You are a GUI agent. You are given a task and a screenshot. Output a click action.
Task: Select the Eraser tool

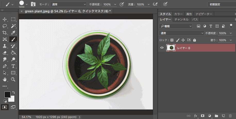pyautogui.click(x=5, y=53)
